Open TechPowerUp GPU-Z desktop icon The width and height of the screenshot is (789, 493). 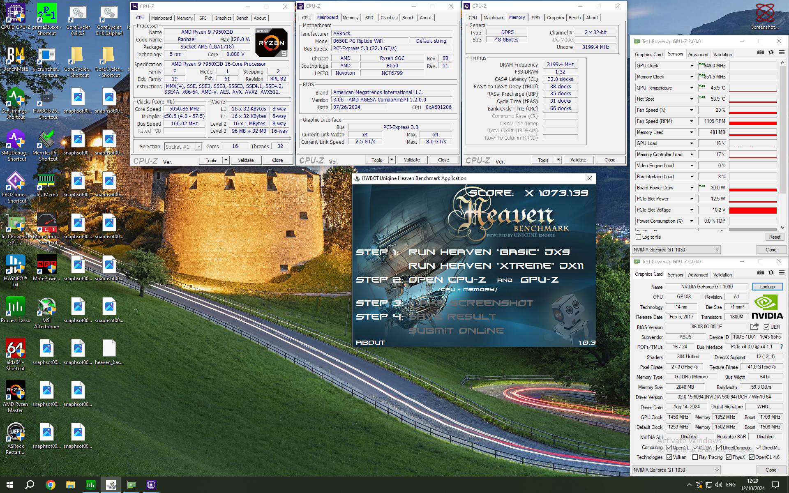point(16,229)
